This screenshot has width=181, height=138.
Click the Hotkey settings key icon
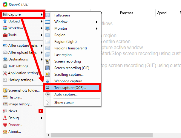point(5,80)
